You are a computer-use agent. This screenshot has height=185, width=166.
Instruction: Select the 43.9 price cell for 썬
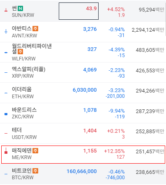(x=78, y=11)
